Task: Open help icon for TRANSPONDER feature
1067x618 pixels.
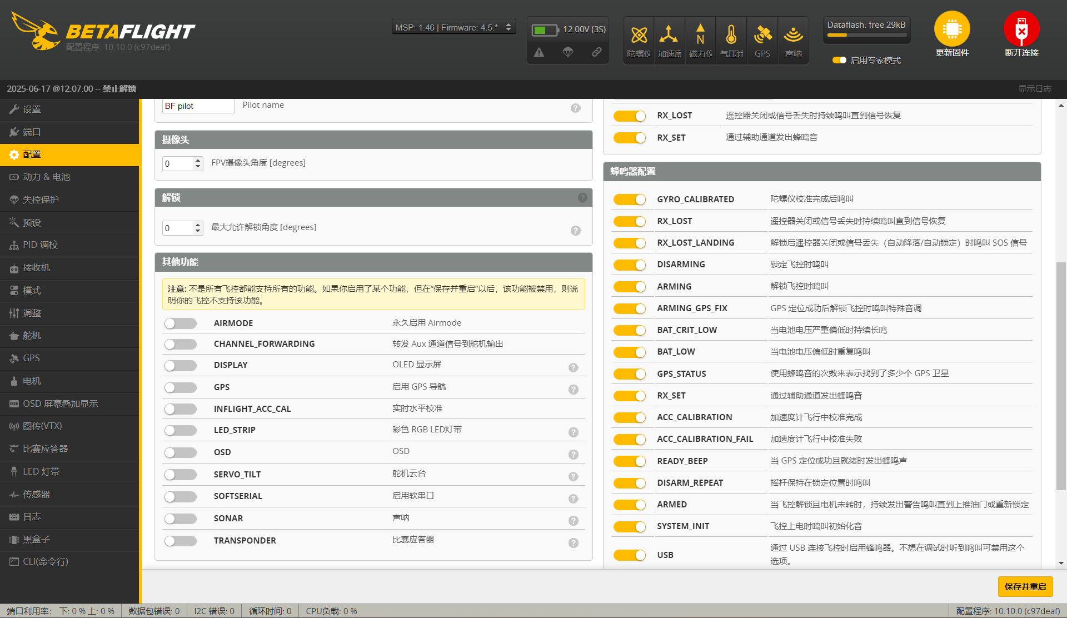Action: pos(574,543)
